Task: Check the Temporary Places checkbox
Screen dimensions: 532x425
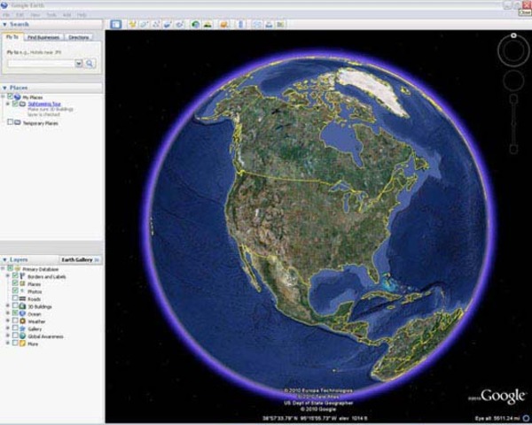Action: tap(10, 121)
